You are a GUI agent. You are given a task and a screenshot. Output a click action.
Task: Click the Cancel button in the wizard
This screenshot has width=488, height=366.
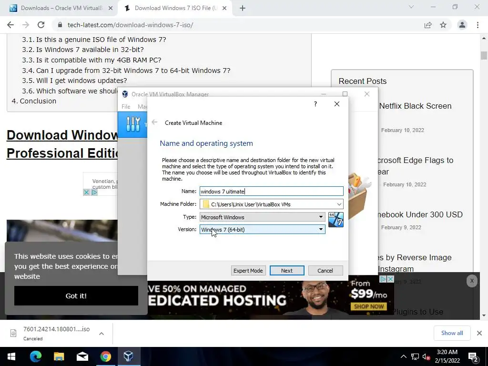tap(325, 271)
